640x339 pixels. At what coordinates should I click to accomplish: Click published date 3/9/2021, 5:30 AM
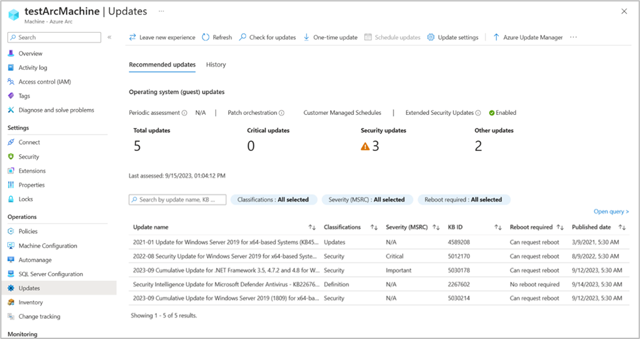(595, 242)
